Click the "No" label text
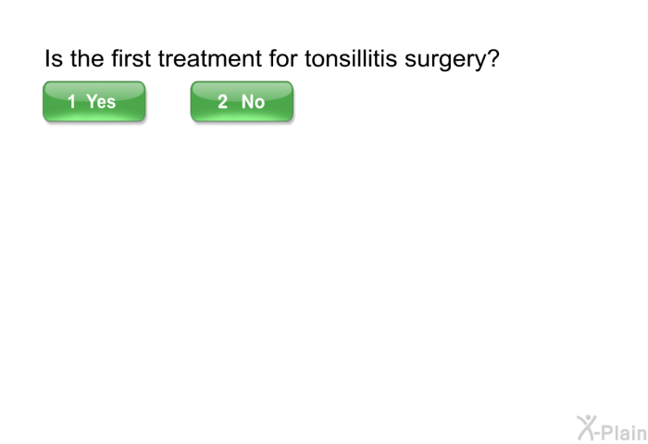Screen dimensions: 648x444 coord(253,102)
